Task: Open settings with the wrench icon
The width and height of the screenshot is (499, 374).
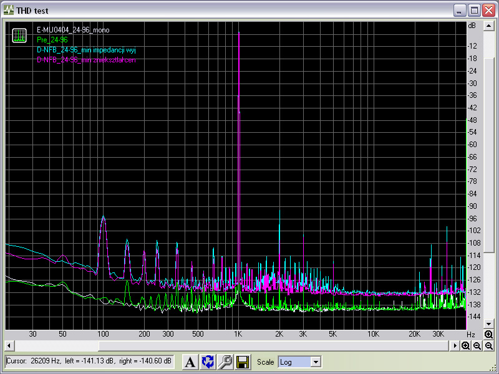Action: [225, 362]
